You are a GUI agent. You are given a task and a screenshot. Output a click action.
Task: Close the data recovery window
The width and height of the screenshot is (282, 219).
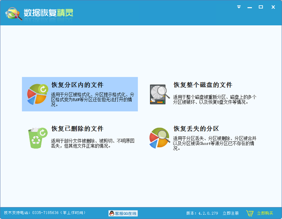click(x=273, y=7)
